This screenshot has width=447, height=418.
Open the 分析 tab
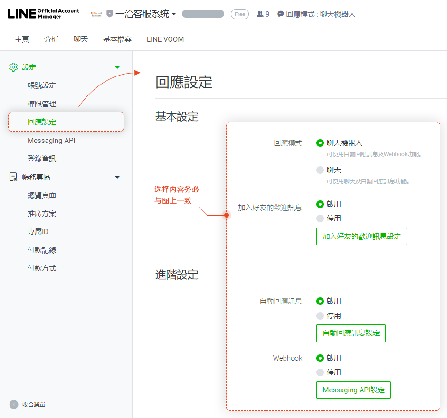point(51,39)
